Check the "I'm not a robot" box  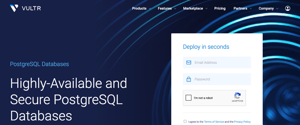[x=188, y=98]
